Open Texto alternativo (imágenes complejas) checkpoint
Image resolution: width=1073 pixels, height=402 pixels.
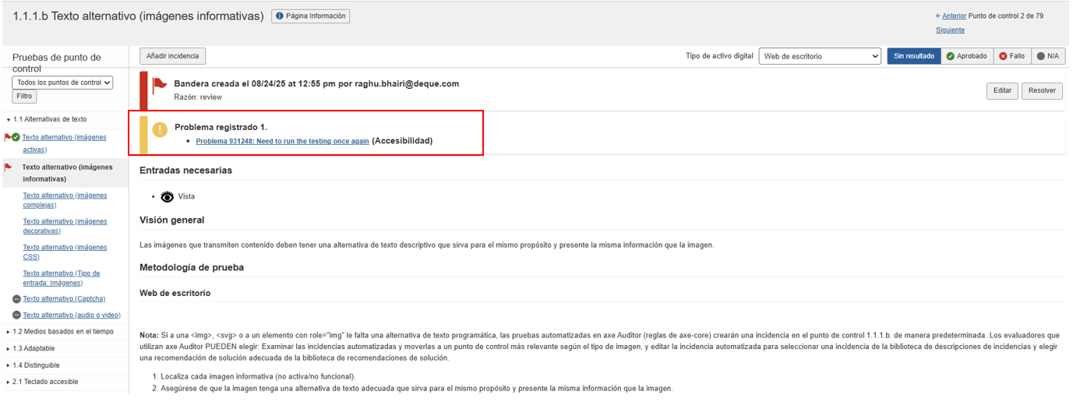pos(65,200)
